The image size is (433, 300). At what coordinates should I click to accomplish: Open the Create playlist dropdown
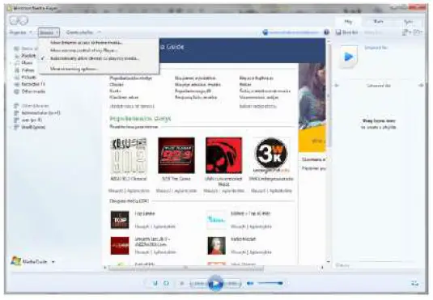point(83,32)
